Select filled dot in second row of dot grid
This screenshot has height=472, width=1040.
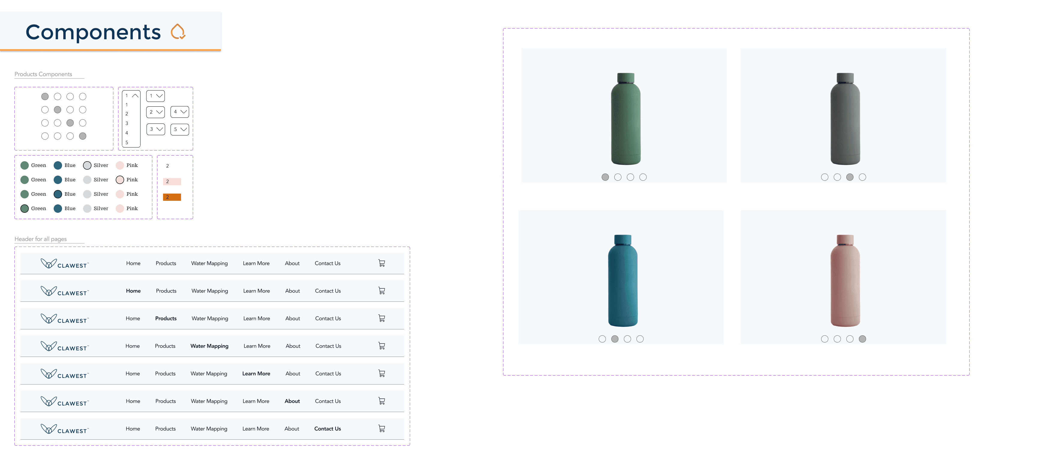[57, 110]
